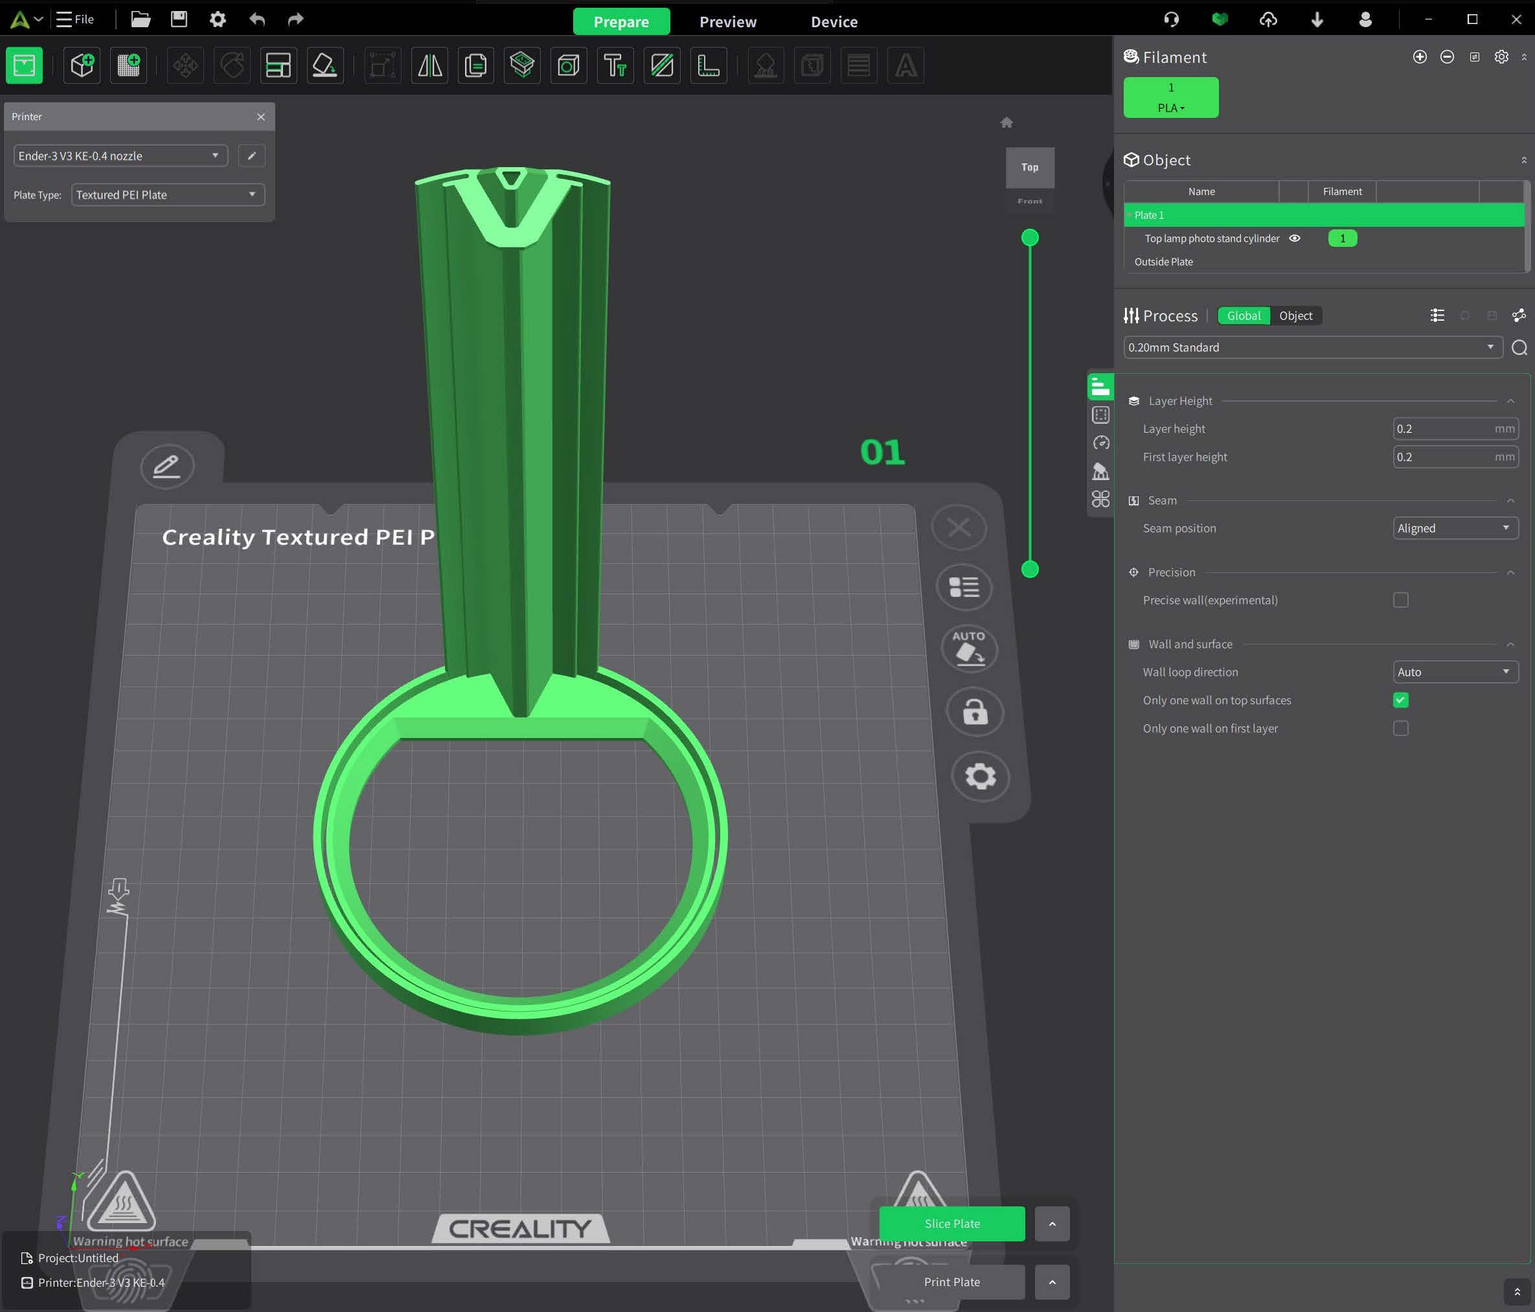Uncheck Only one wall on top surfaces
Viewport: 1535px width, 1312px height.
pos(1400,700)
